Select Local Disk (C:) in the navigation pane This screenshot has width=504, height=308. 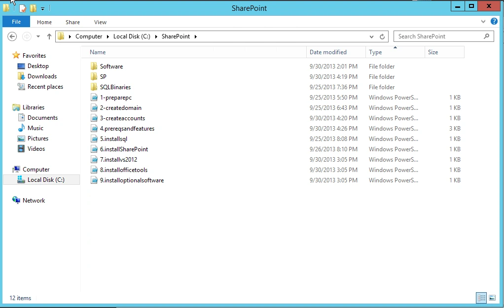pos(46,180)
